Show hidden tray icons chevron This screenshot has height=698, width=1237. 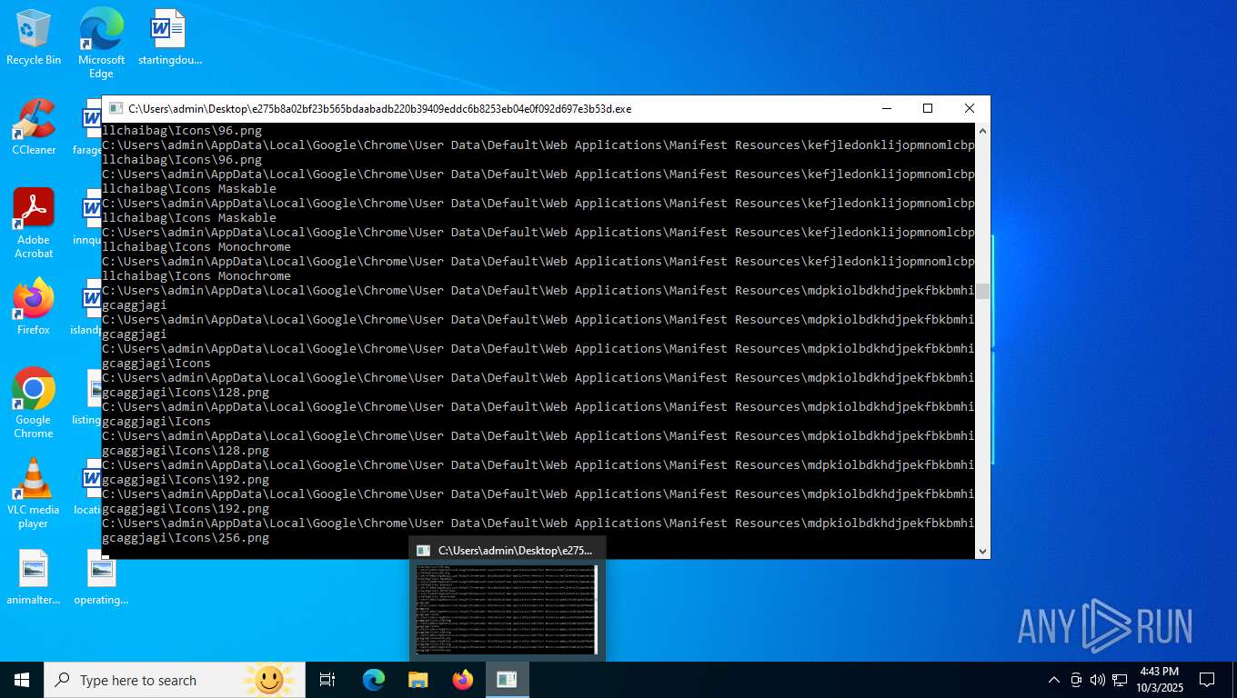(x=1054, y=680)
